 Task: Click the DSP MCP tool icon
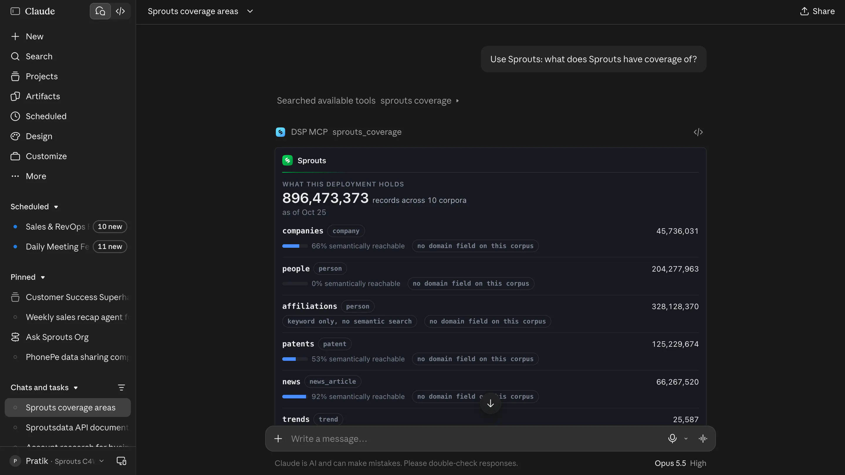pos(280,132)
